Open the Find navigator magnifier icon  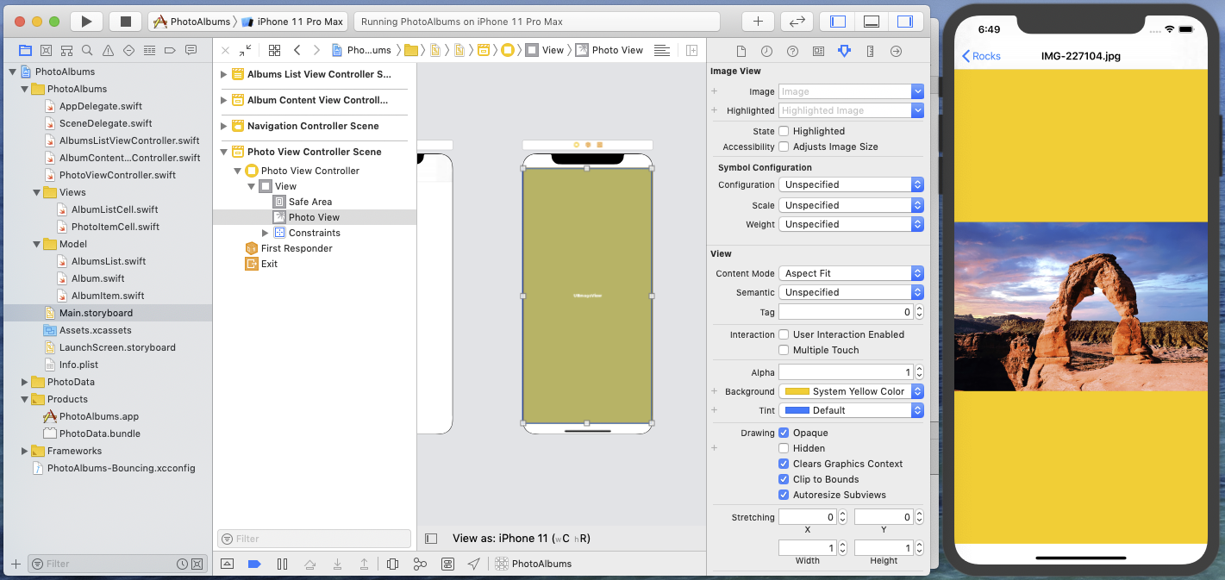88,50
